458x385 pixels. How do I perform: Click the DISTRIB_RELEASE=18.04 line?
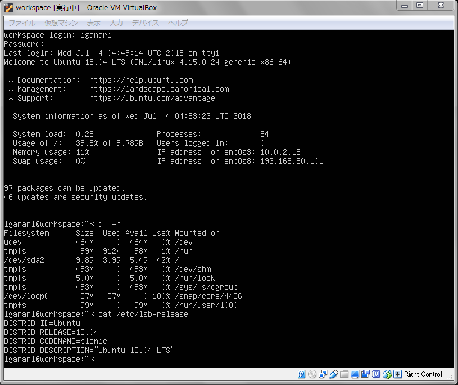tap(51, 332)
